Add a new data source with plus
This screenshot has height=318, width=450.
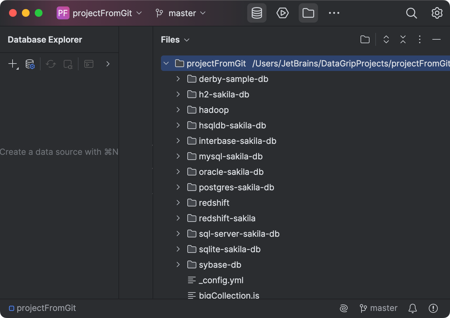click(13, 64)
